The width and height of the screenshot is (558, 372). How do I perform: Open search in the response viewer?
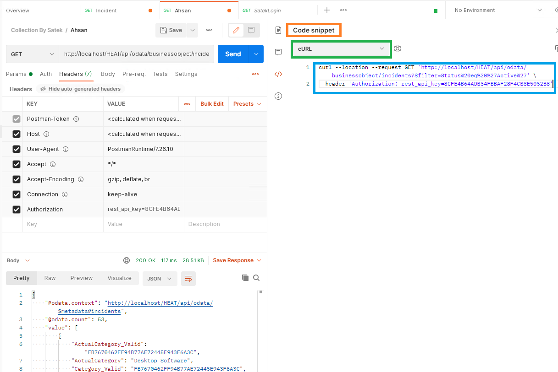click(x=256, y=278)
